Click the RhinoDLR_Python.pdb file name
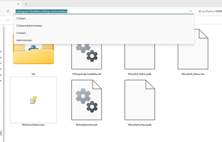The width and height of the screenshot is (222, 142). tap(140, 74)
